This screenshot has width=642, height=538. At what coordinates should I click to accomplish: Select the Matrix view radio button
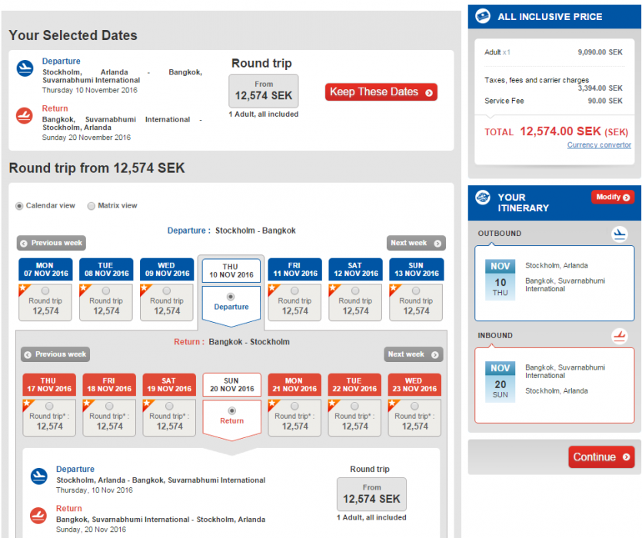[x=91, y=206]
